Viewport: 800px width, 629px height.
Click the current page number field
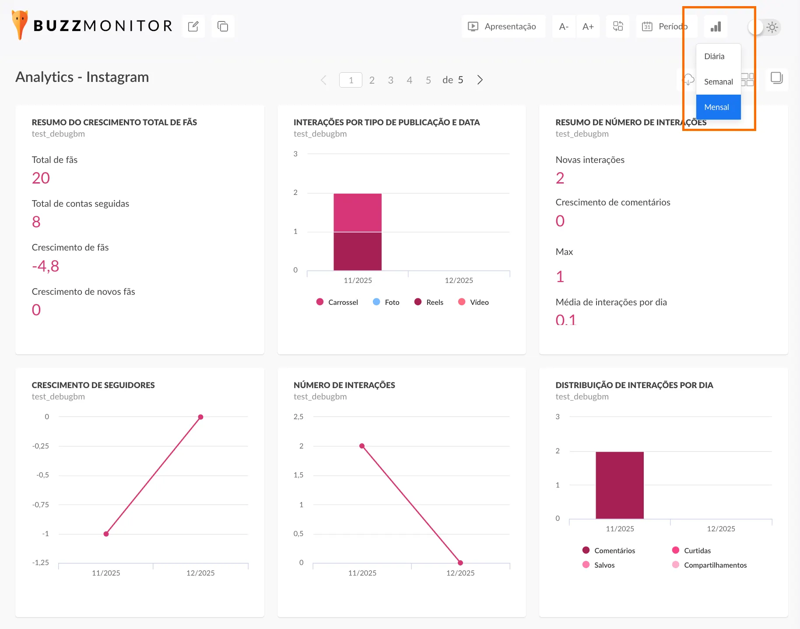351,80
